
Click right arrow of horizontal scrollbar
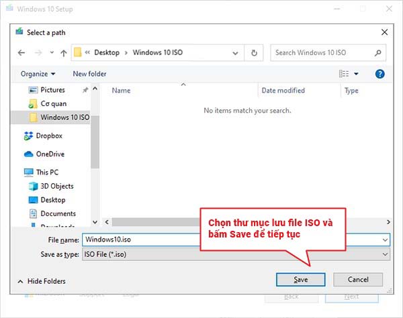388,222
